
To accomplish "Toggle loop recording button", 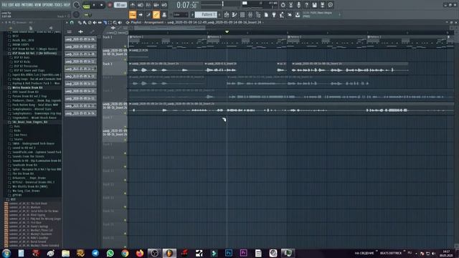I will click(x=164, y=5).
